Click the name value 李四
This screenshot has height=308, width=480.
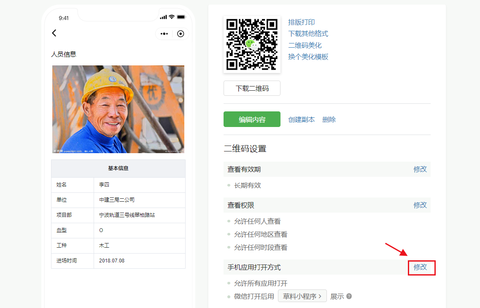(104, 185)
